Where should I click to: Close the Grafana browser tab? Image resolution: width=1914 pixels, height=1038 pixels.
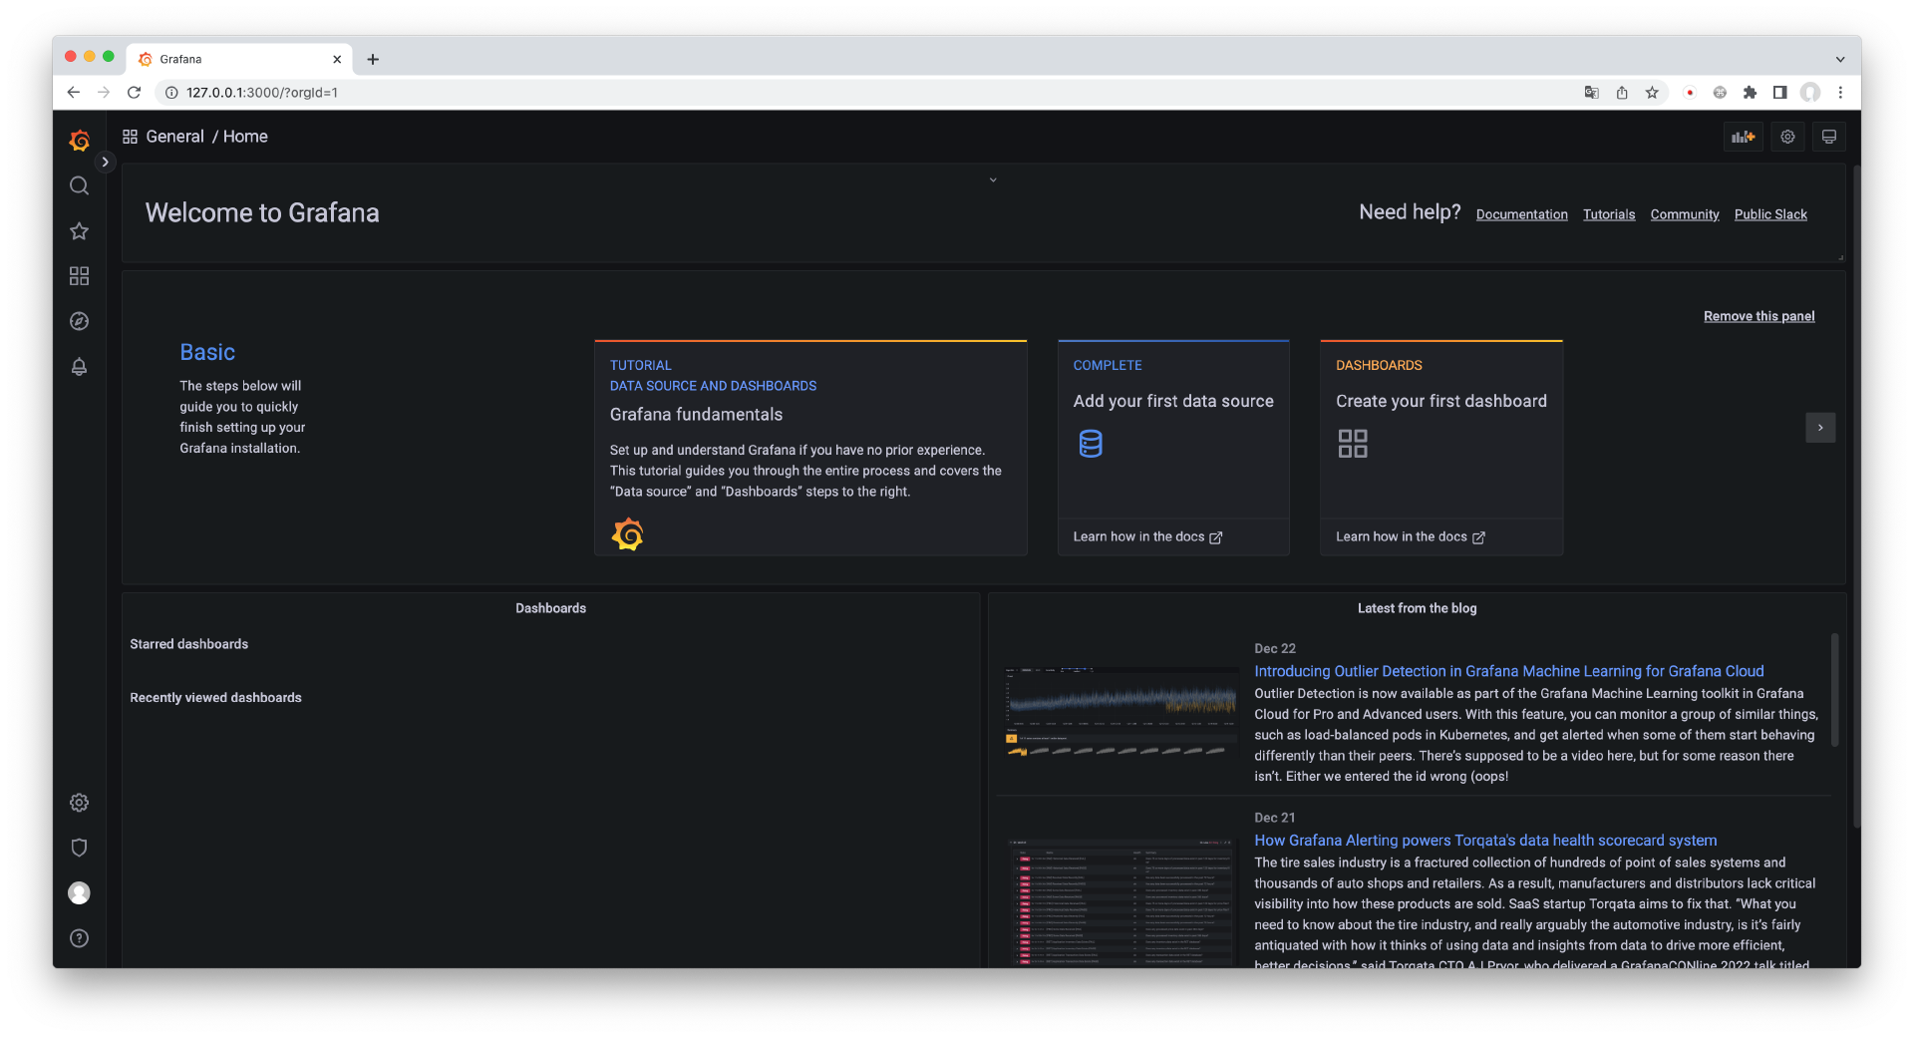coord(337,60)
